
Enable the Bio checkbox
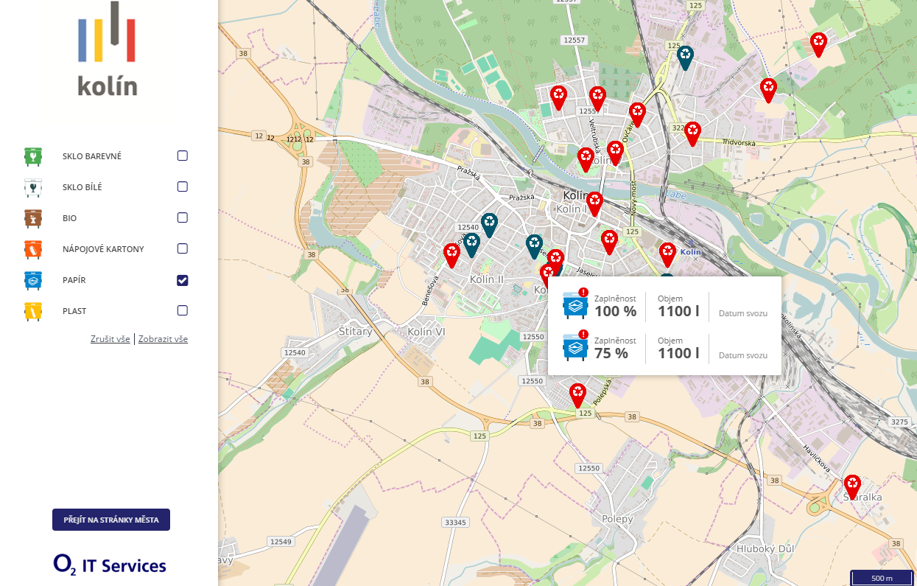point(183,218)
